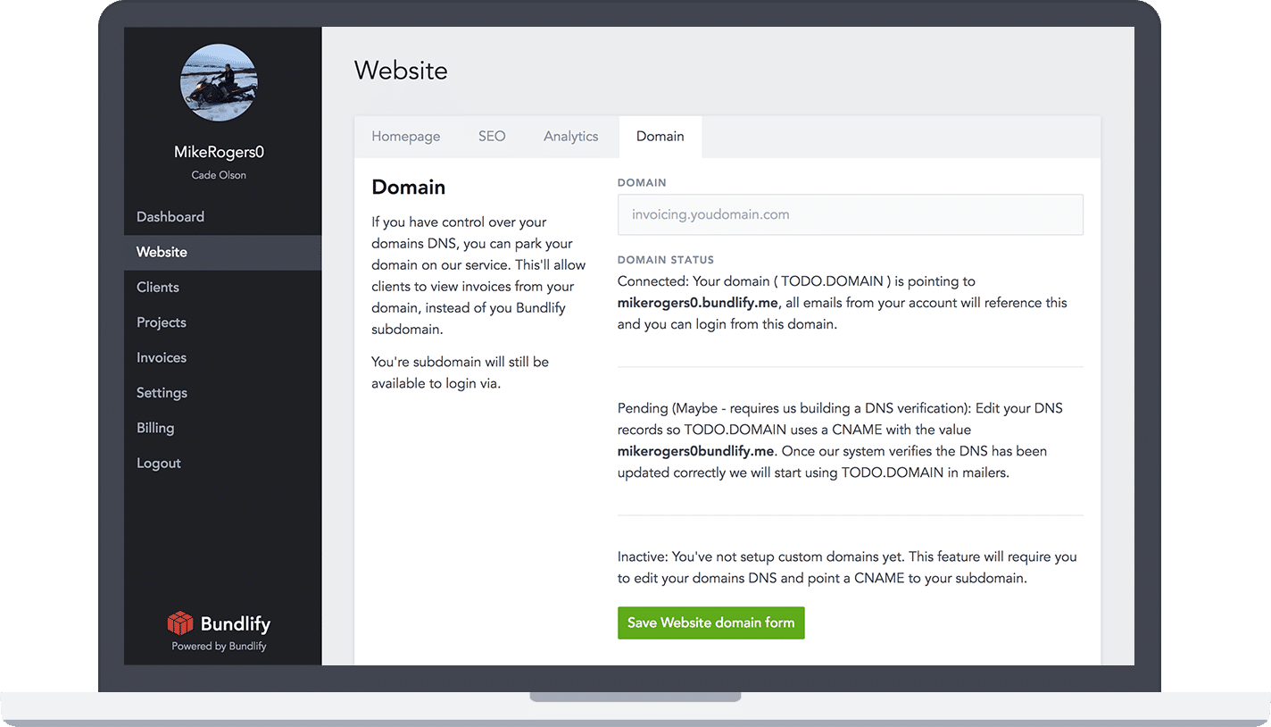Click Save Website domain form button
This screenshot has width=1271, height=727.
[711, 623]
